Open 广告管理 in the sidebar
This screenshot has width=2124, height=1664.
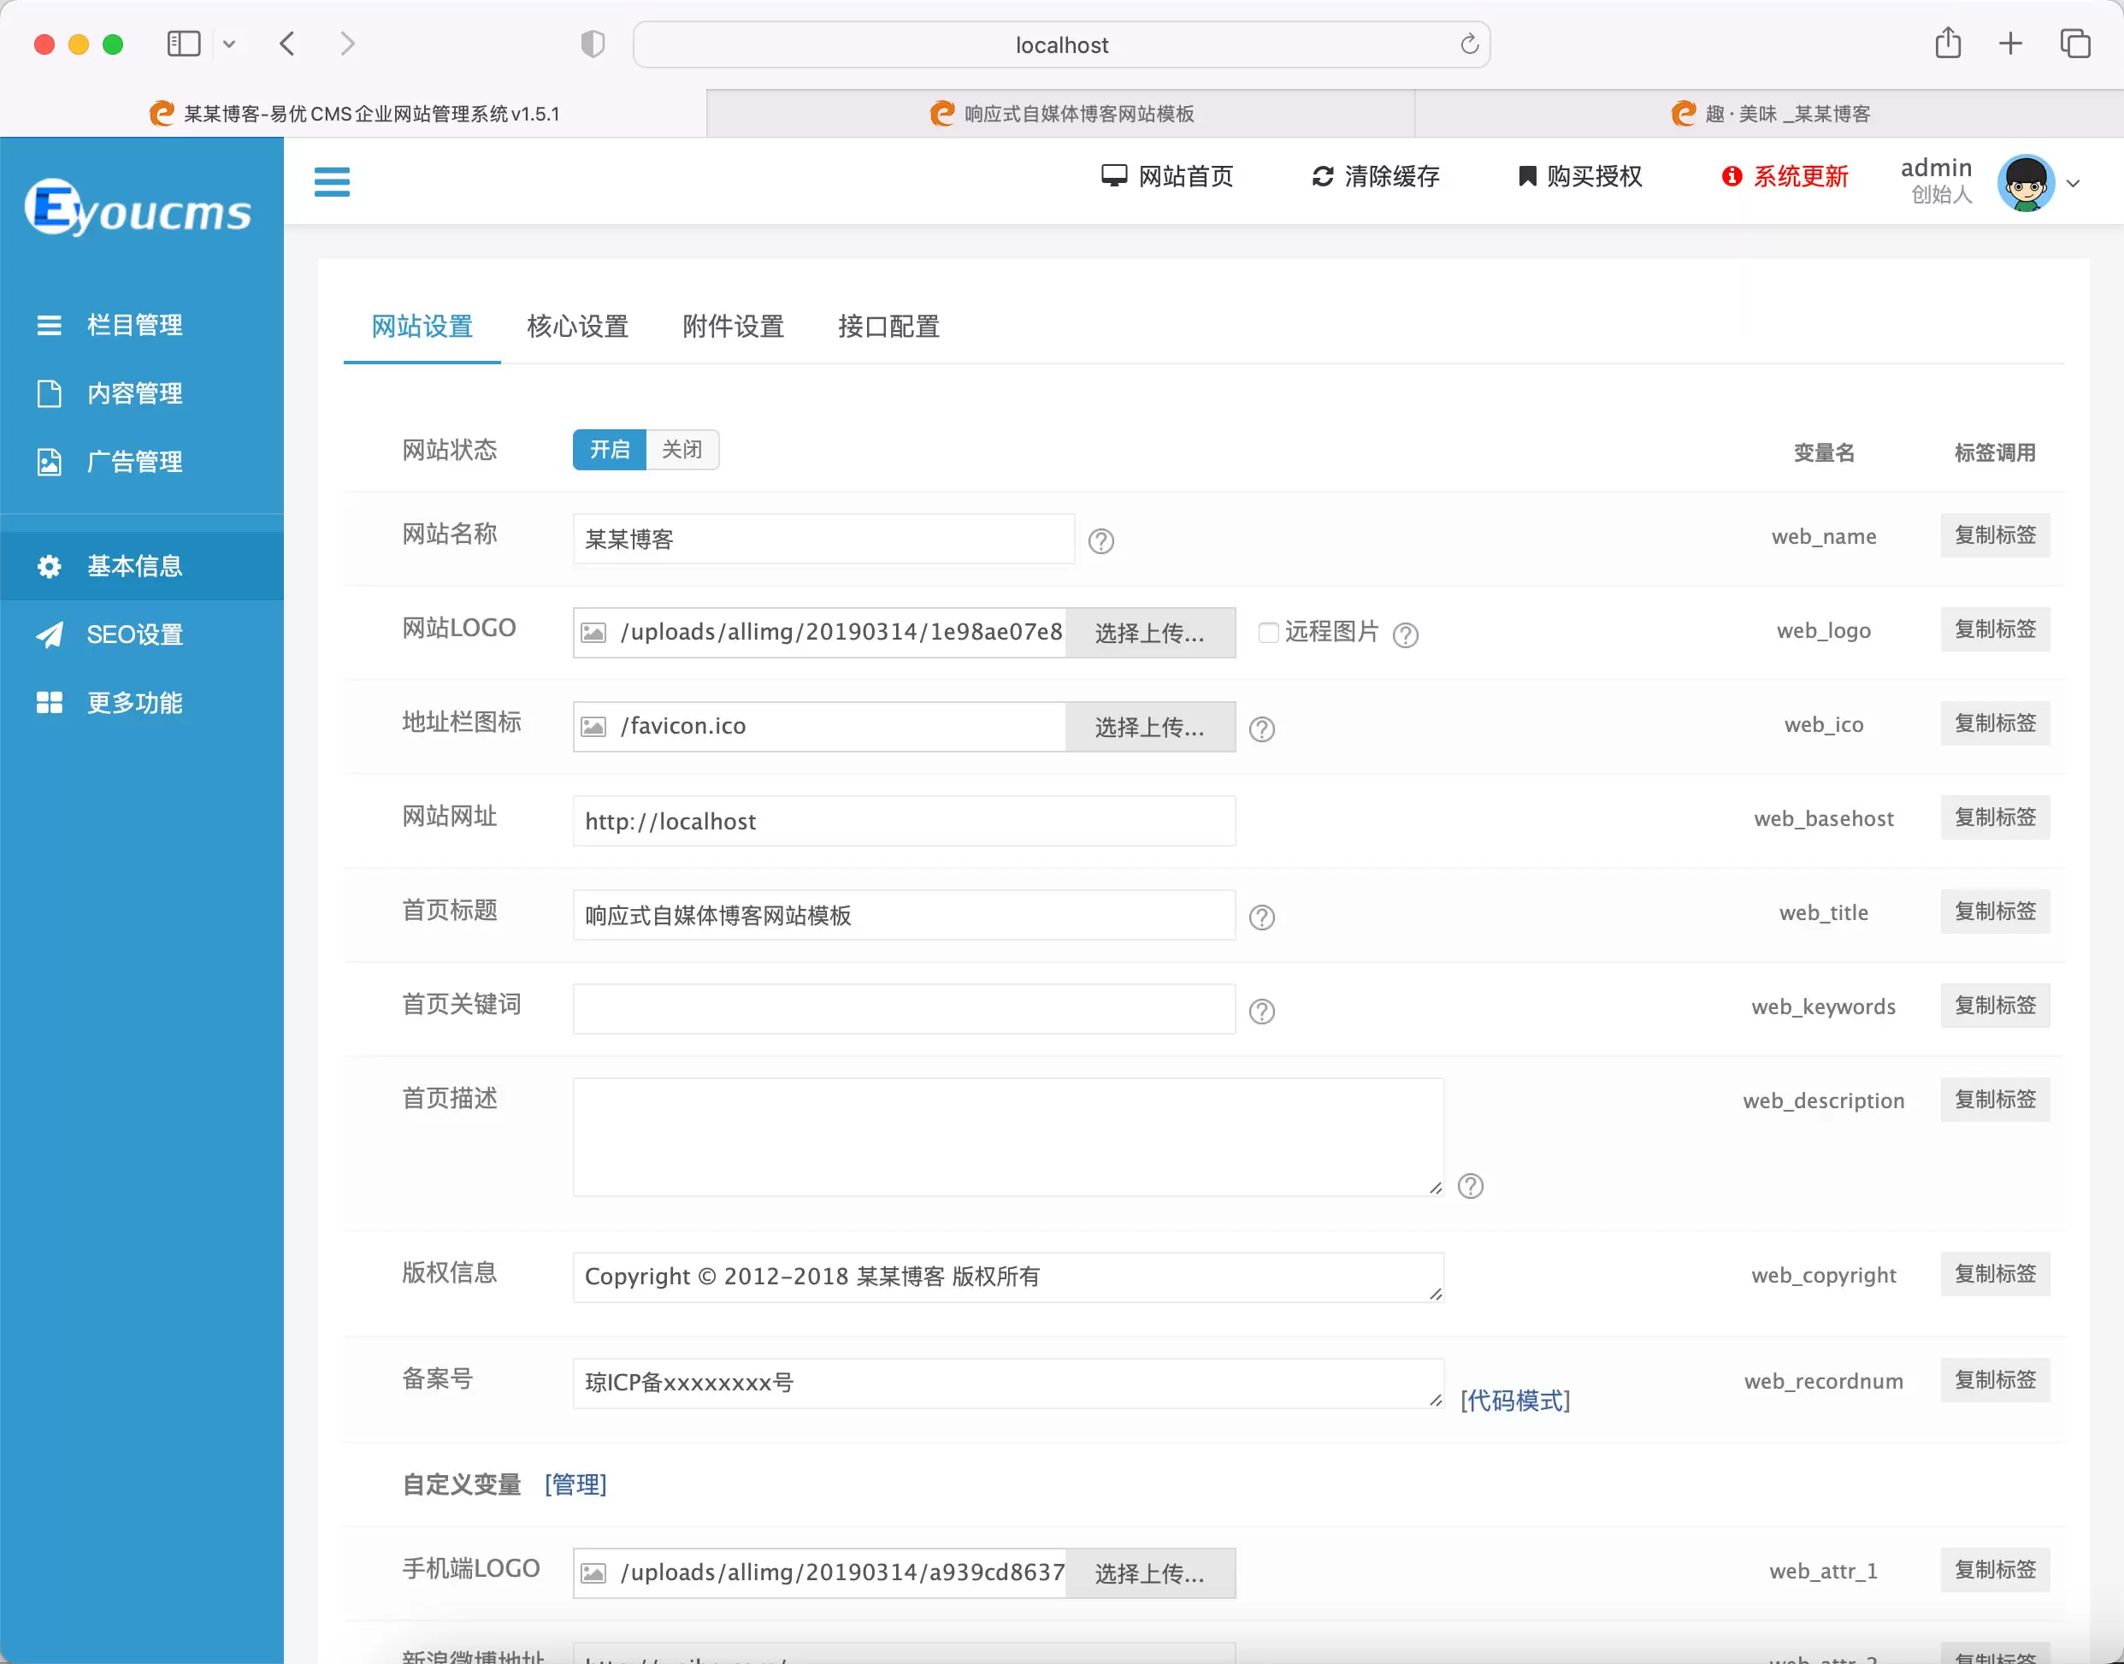pyautogui.click(x=141, y=461)
